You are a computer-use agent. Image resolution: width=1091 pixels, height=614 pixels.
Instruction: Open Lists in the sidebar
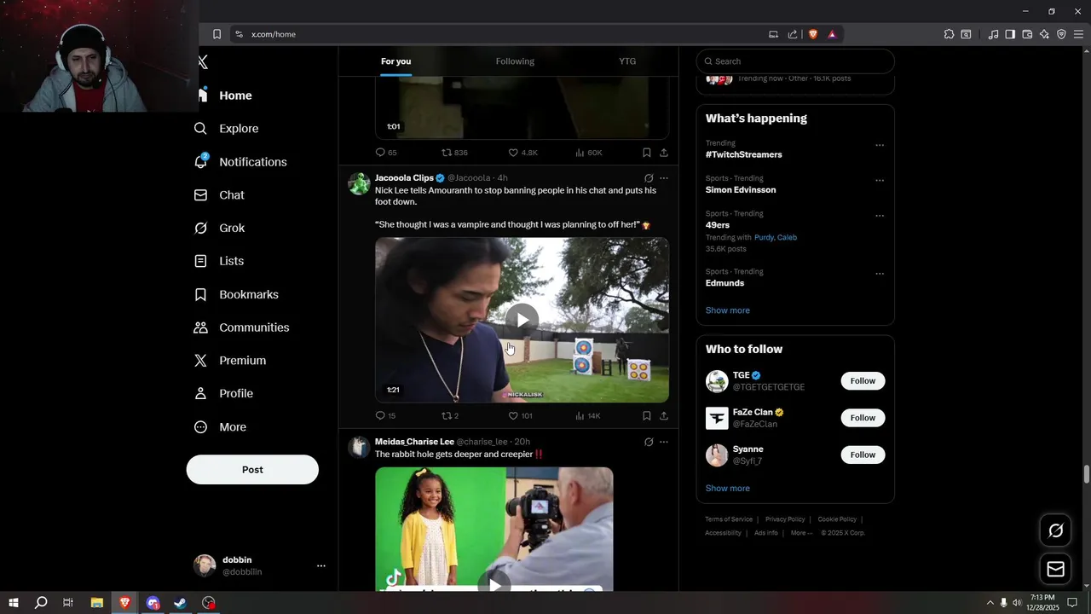click(x=219, y=261)
